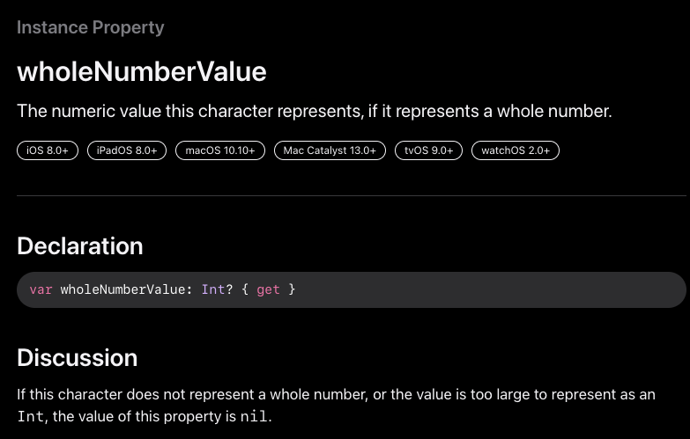Viewport: 690px width, 439px height.
Task: Click the Discussion paragraph's first line
Action: click(x=337, y=394)
